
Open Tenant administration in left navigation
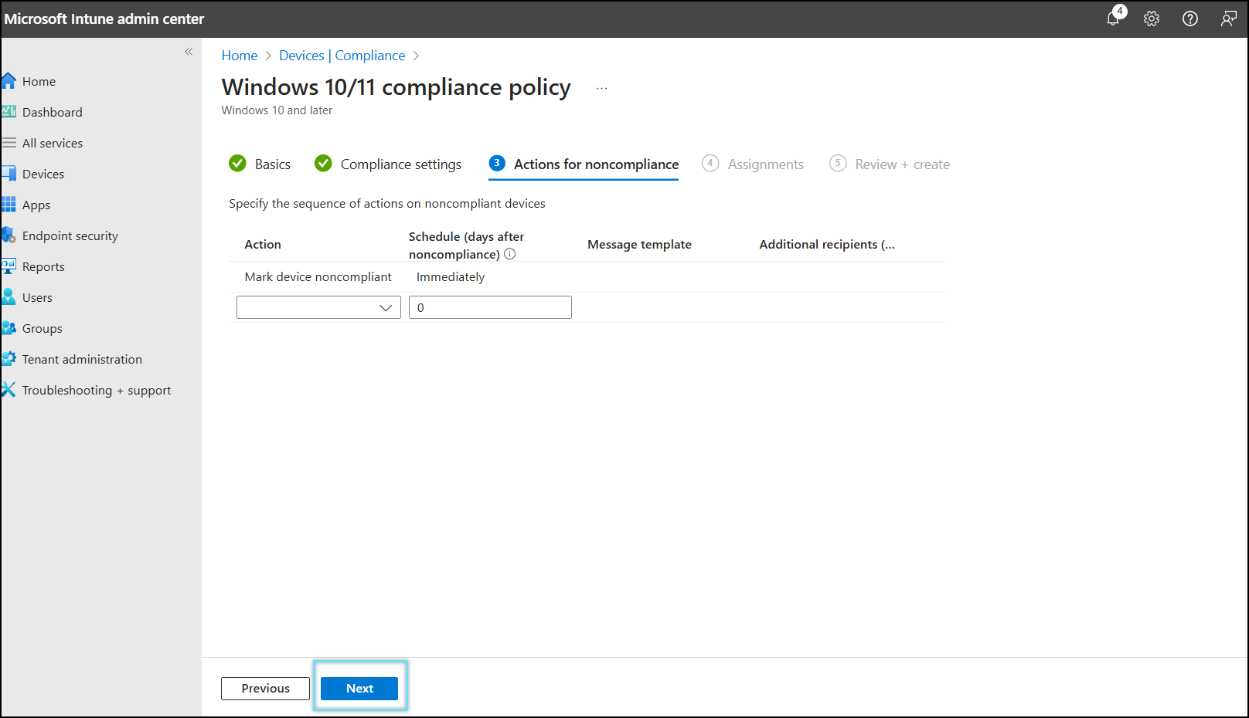82,359
